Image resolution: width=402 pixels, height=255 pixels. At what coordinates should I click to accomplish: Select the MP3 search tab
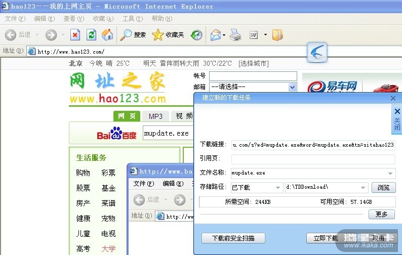point(155,116)
